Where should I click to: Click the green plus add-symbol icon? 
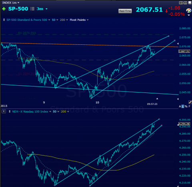tap(4, 9)
